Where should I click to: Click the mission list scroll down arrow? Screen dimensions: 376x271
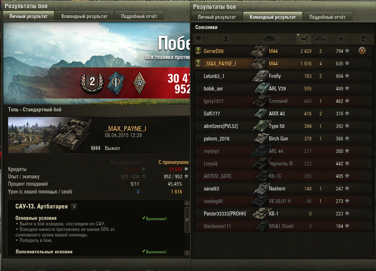187,253
